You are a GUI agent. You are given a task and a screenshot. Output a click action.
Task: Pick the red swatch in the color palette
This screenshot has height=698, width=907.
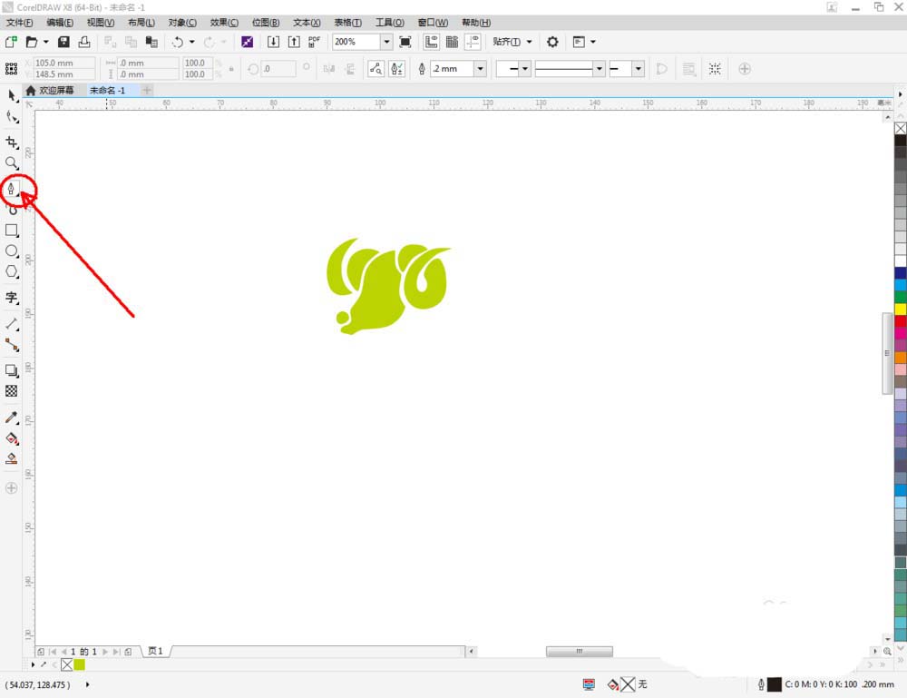click(901, 321)
